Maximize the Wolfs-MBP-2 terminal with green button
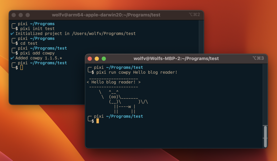This screenshot has width=277, height=161. point(104,59)
